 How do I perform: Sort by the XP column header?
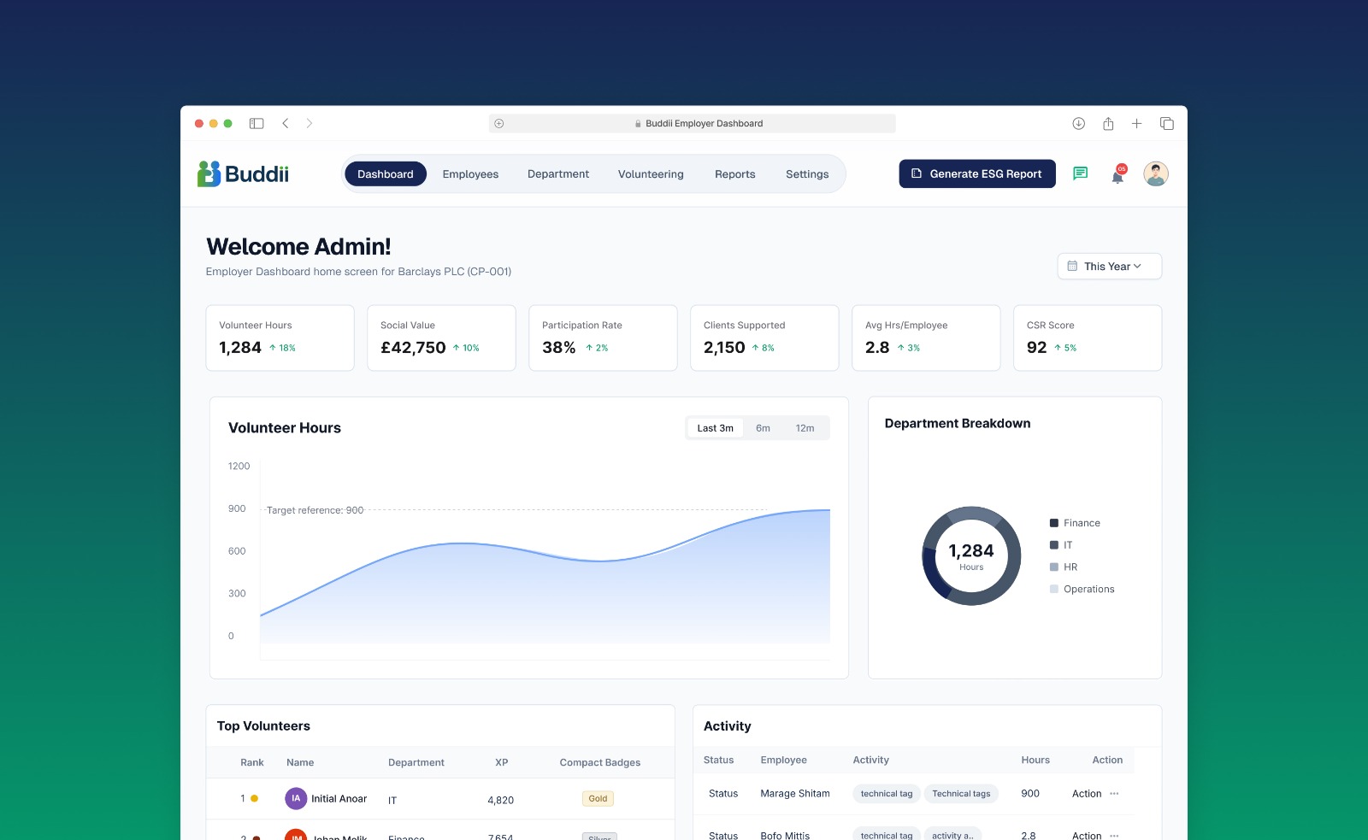tap(501, 762)
